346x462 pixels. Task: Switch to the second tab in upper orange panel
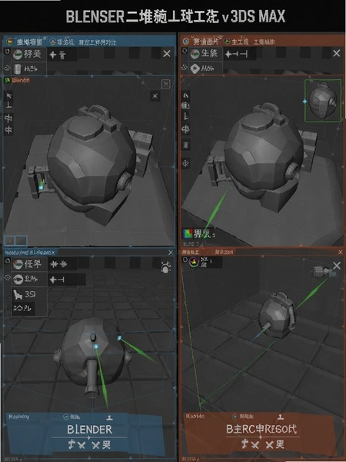(x=236, y=42)
